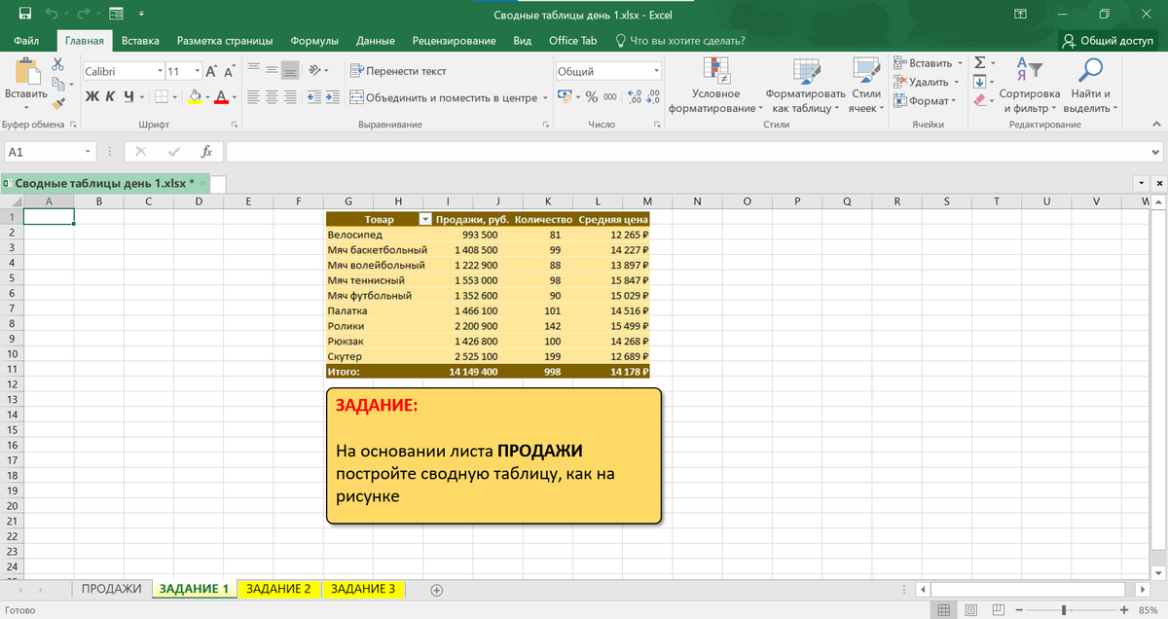Toggle Underline (Ч) formatting
The image size is (1168, 619).
point(128,97)
